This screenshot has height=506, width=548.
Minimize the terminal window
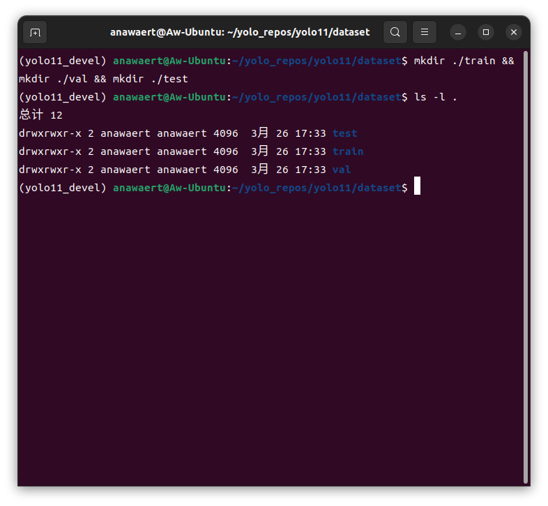[x=458, y=32]
